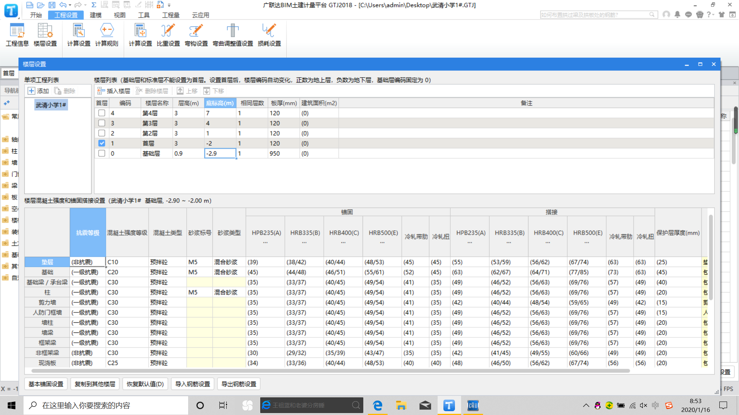739x415 pixels.
Task: Click 板厚 cell with value 950
Action: (x=284, y=153)
